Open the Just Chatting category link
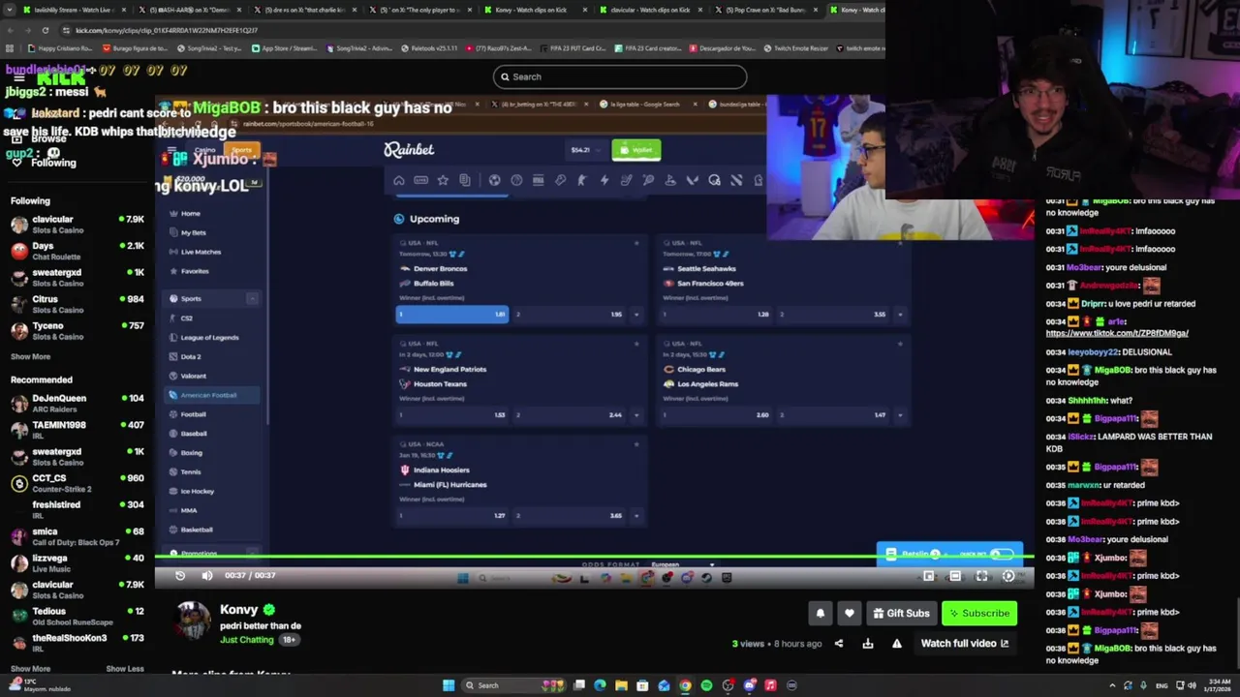The image size is (1240, 697). [x=247, y=640]
